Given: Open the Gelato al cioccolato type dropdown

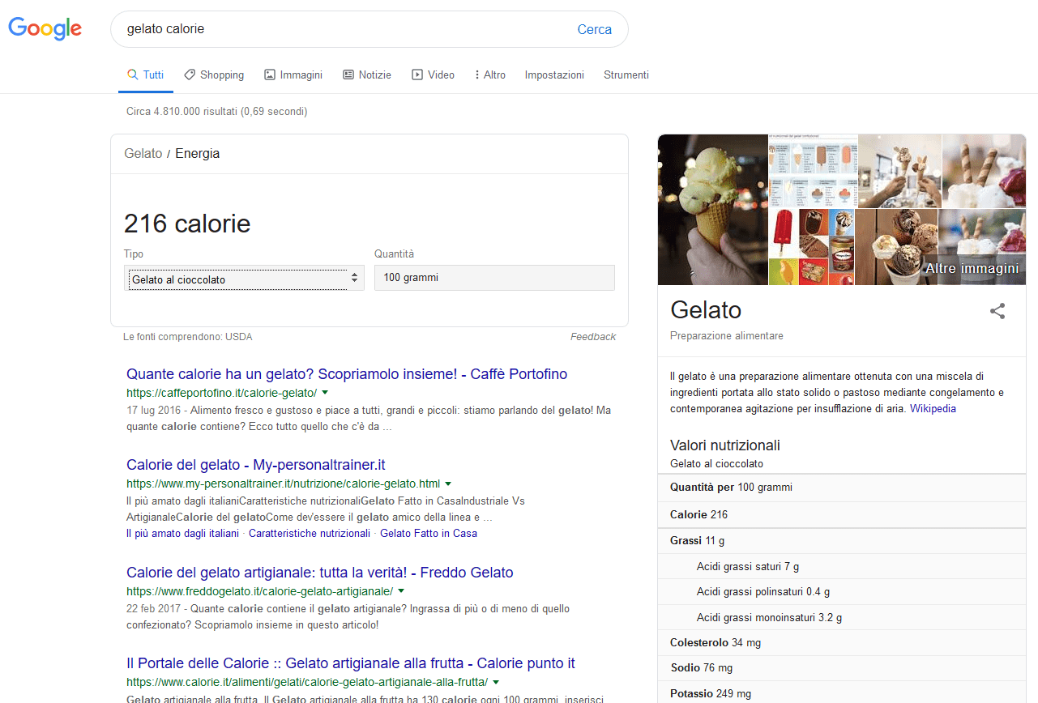Looking at the screenshot, I should pyautogui.click(x=244, y=279).
